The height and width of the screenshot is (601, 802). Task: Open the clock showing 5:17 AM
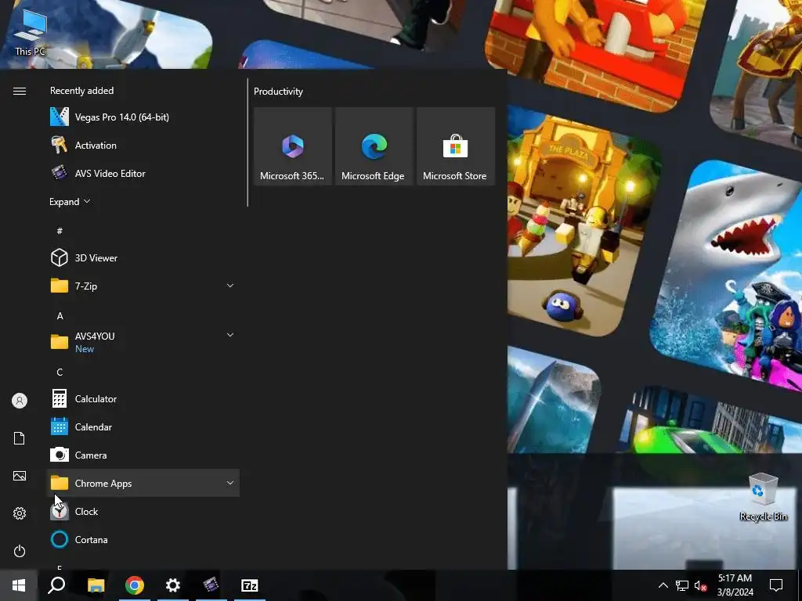point(735,585)
